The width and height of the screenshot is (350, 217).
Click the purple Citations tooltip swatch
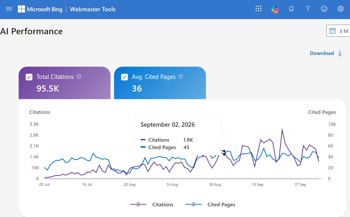[x=143, y=140]
